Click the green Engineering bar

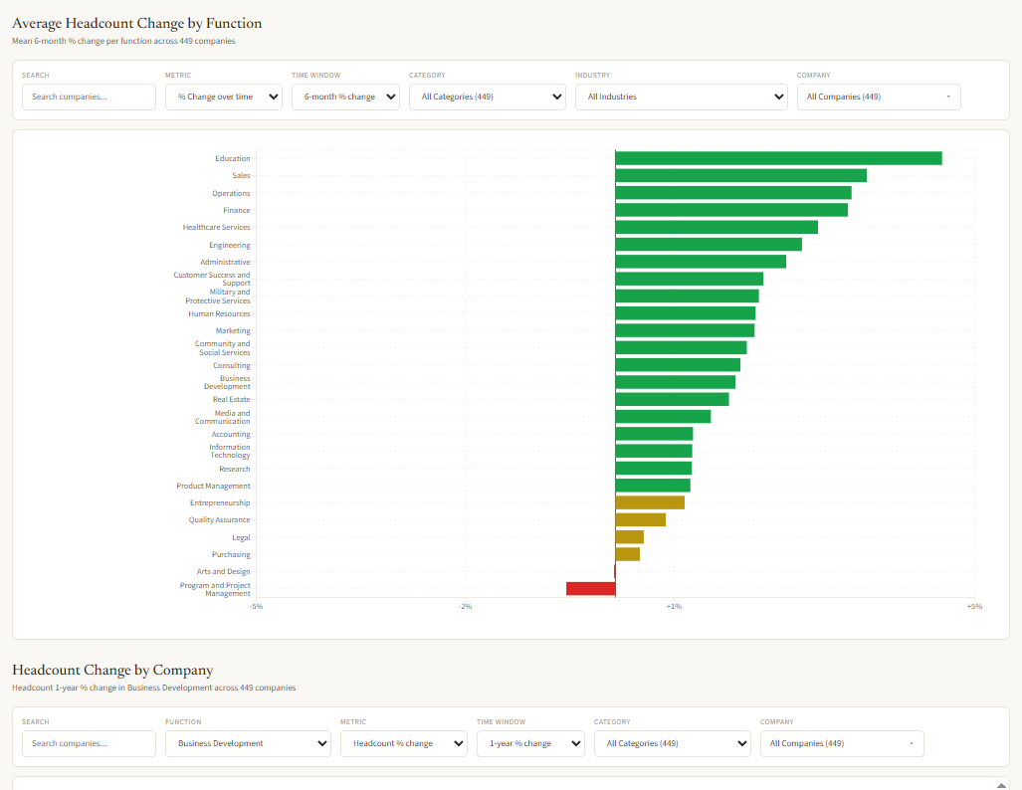coord(709,245)
